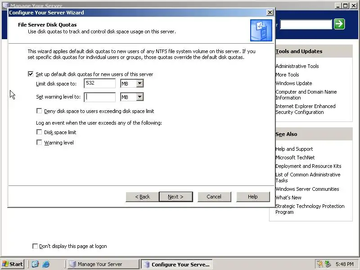Click the File Server Disk Quotas title
This screenshot has width=360, height=270.
[x=47, y=25]
